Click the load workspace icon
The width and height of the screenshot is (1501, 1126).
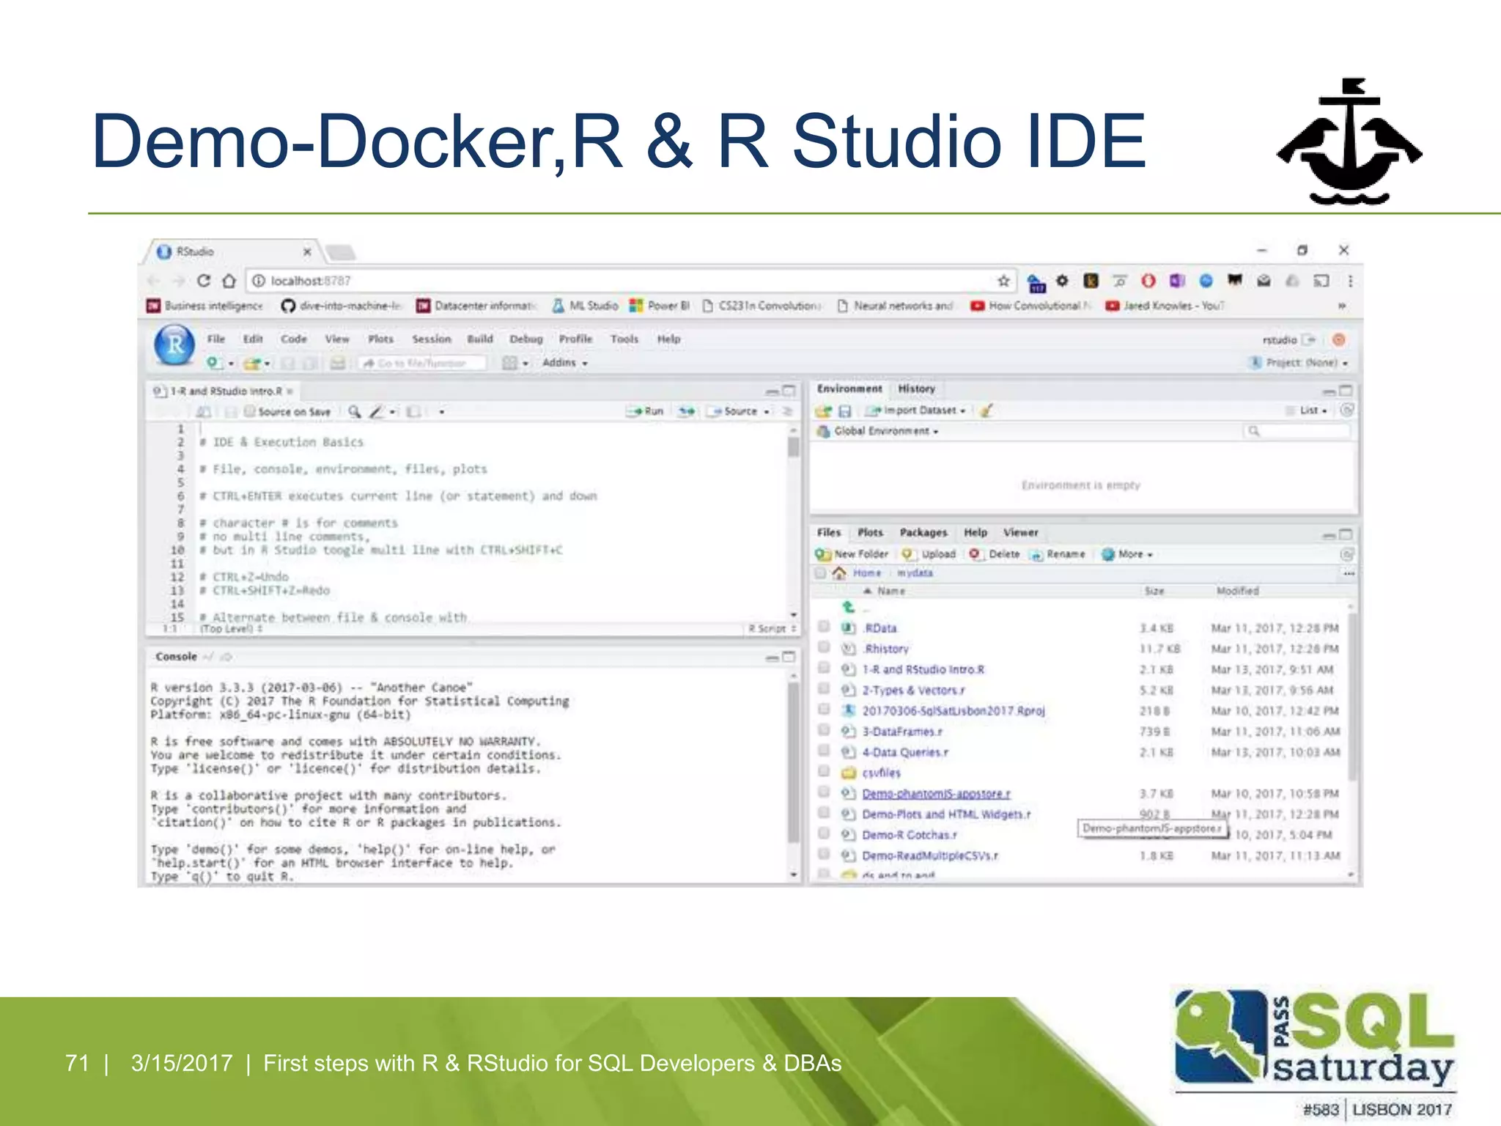[824, 411]
